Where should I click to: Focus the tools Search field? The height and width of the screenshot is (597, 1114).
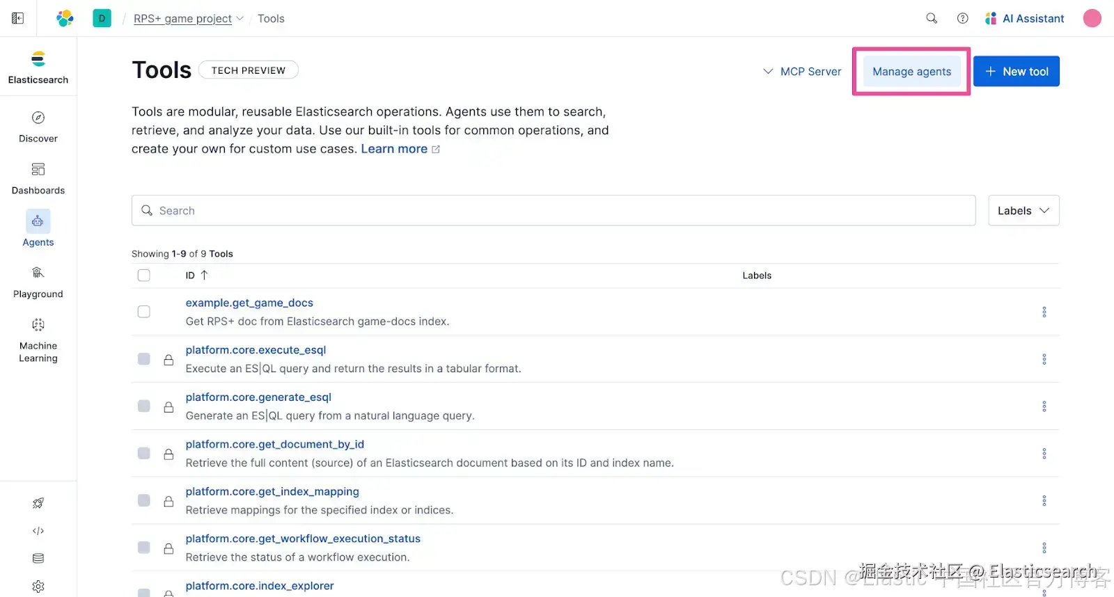pyautogui.click(x=554, y=211)
